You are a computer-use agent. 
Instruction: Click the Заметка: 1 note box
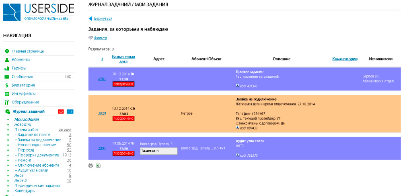(x=158, y=151)
